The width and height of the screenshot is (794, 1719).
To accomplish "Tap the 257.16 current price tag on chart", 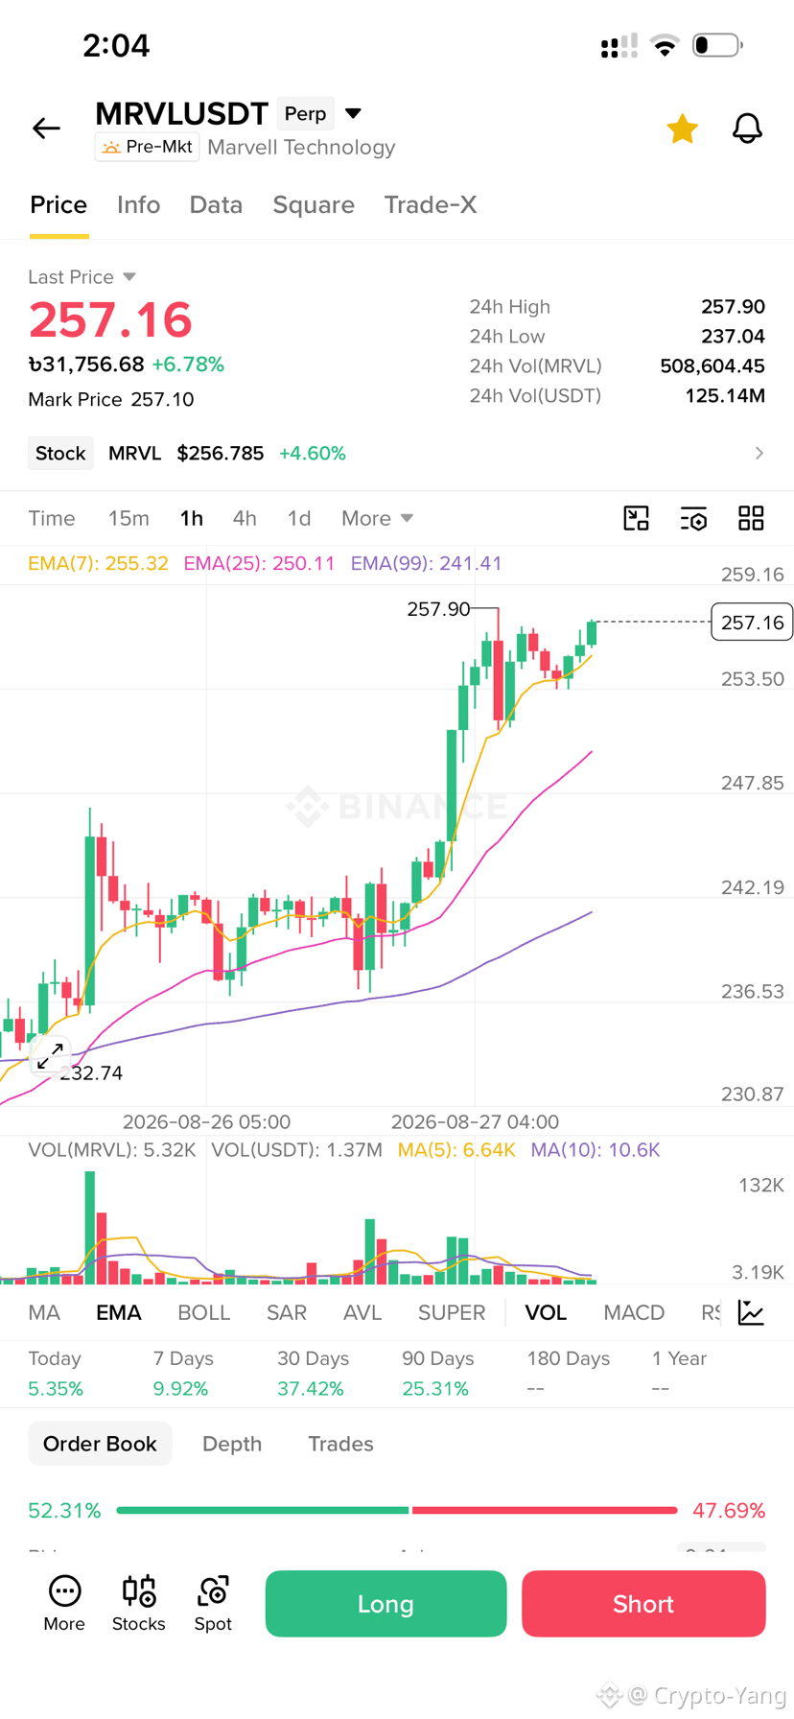I will point(752,623).
